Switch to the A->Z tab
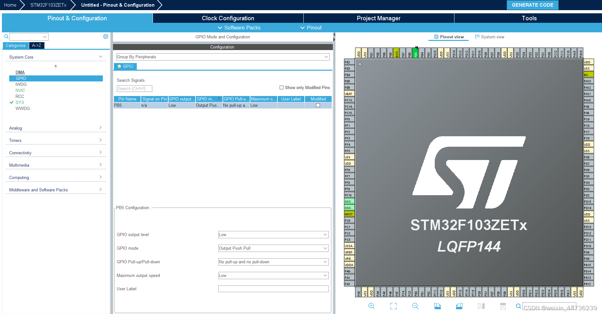This screenshot has height=314, width=602. (x=36, y=45)
